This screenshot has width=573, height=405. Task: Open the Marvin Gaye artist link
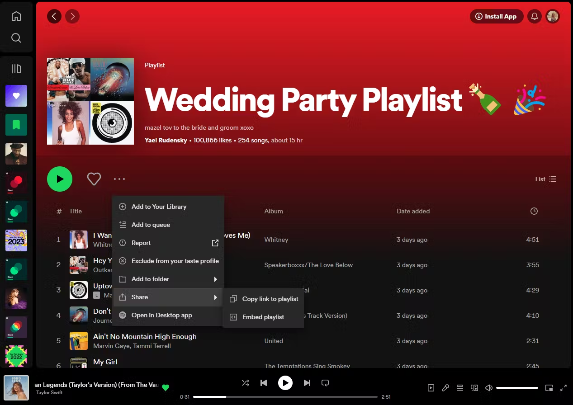[111, 346]
